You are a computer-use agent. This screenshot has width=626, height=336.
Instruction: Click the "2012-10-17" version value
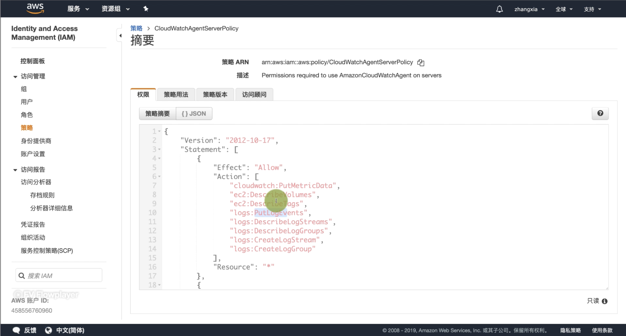point(250,140)
